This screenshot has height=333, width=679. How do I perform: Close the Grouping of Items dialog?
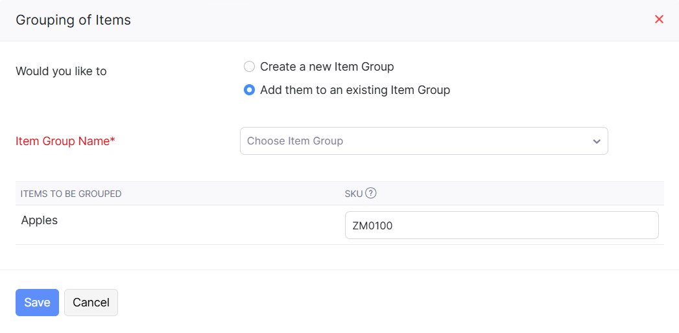point(659,19)
